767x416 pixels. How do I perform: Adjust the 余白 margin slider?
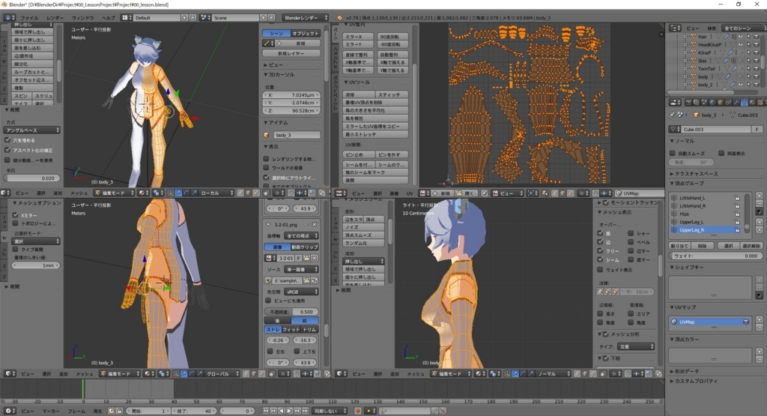point(31,178)
